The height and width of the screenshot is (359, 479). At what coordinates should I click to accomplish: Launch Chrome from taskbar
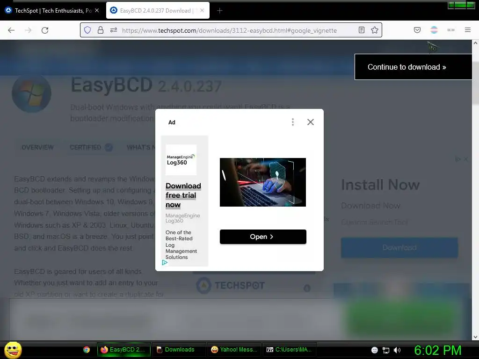pyautogui.click(x=87, y=350)
